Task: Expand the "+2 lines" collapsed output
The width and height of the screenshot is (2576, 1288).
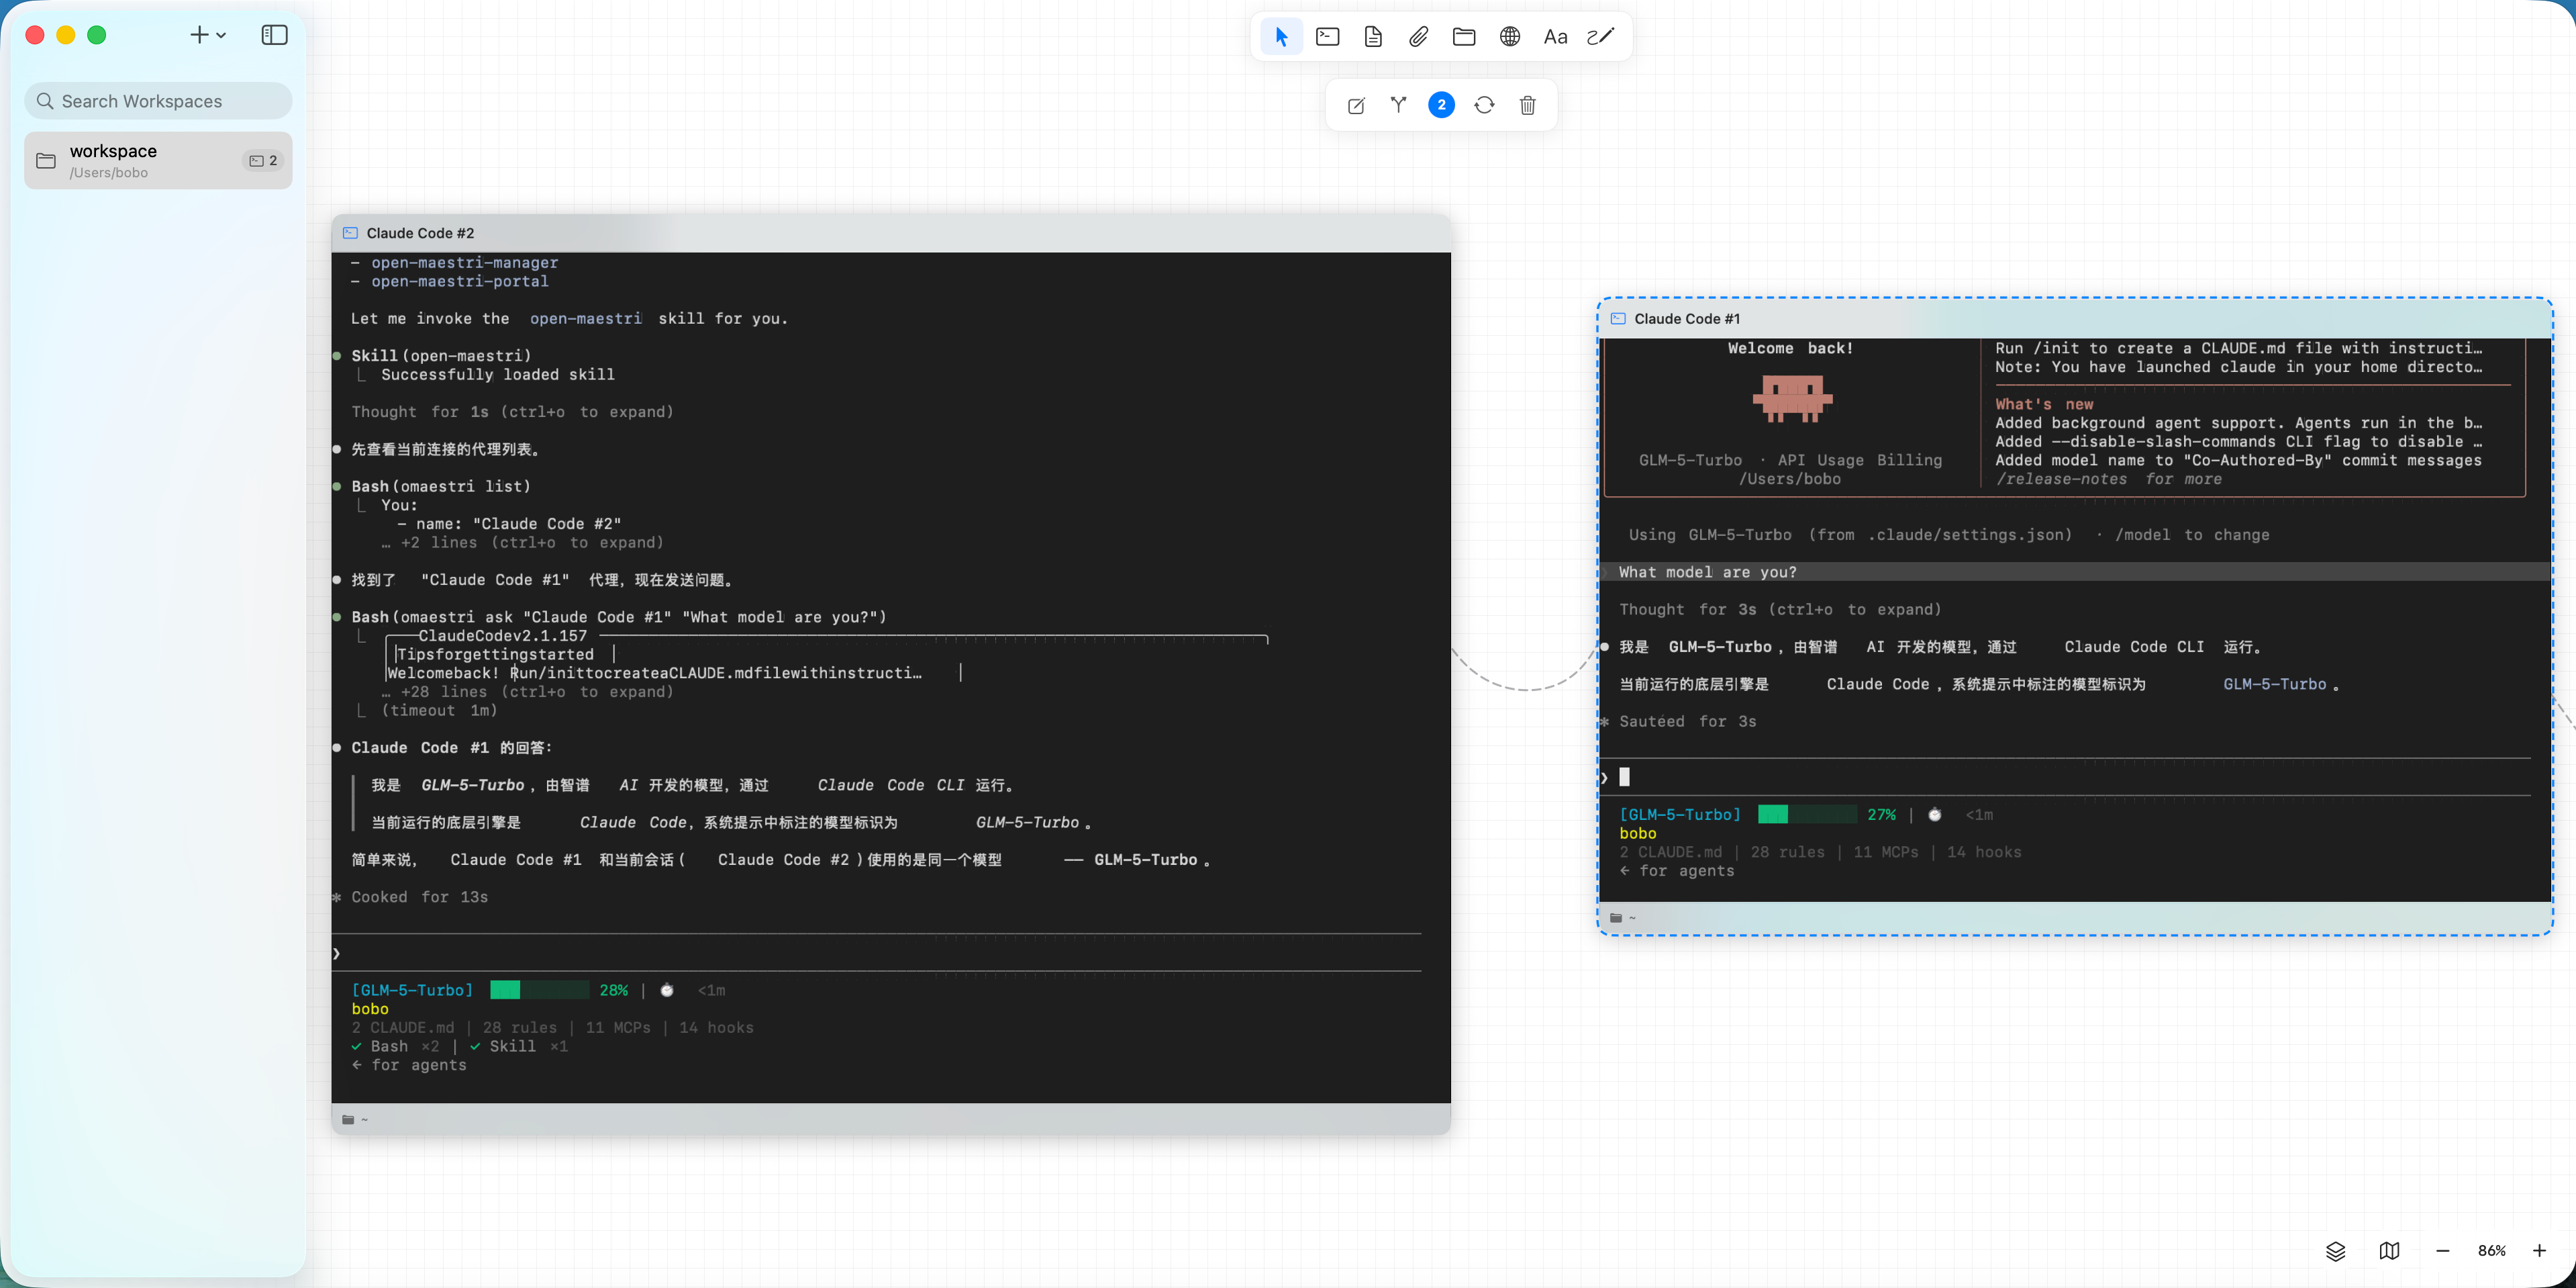Action: click(x=522, y=543)
